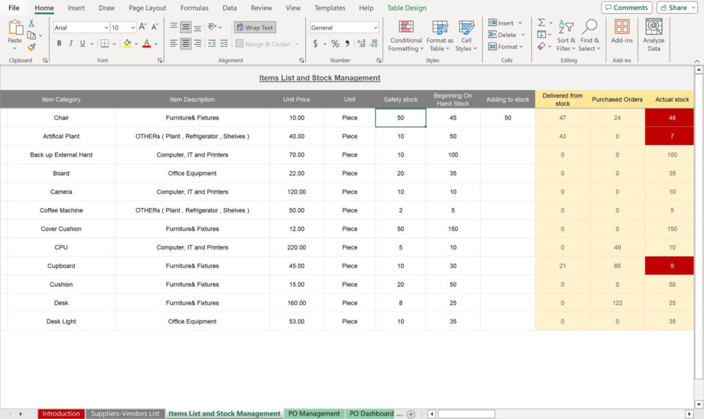Screen dimensions: 704x419
Task: Add a new sheet with plus icon
Action: point(411,414)
